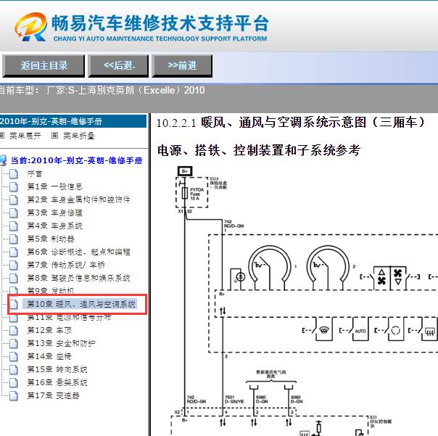This screenshot has height=436, width=438.
Task: Click the fan speed up switch symbol
Action: pos(381,276)
